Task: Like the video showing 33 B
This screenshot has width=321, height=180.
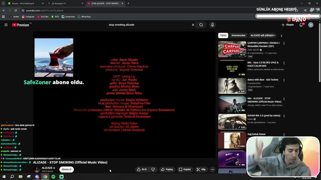Action: 141,169
